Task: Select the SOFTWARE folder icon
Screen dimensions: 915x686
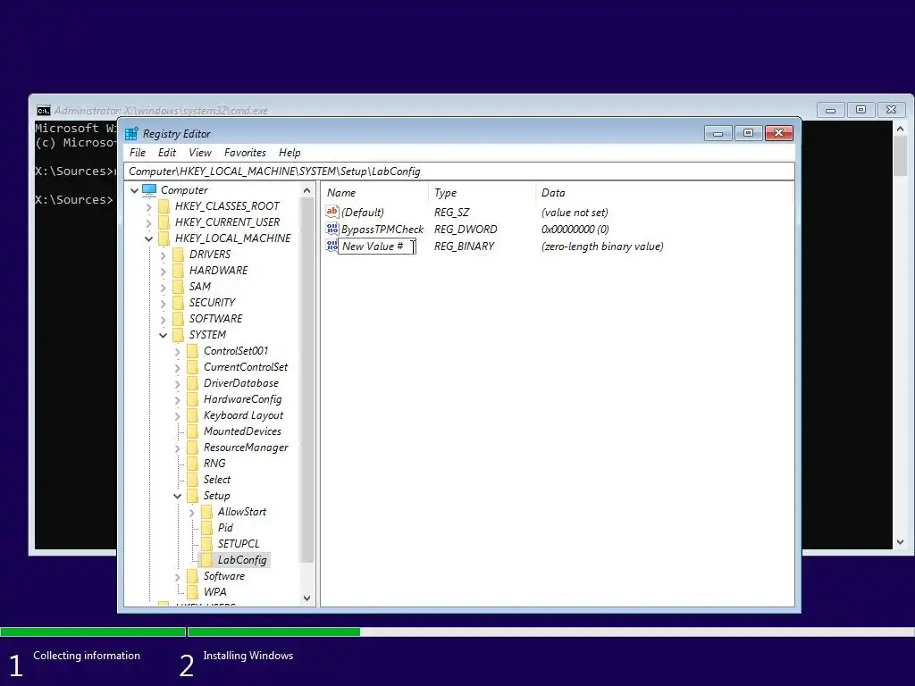Action: click(x=179, y=319)
